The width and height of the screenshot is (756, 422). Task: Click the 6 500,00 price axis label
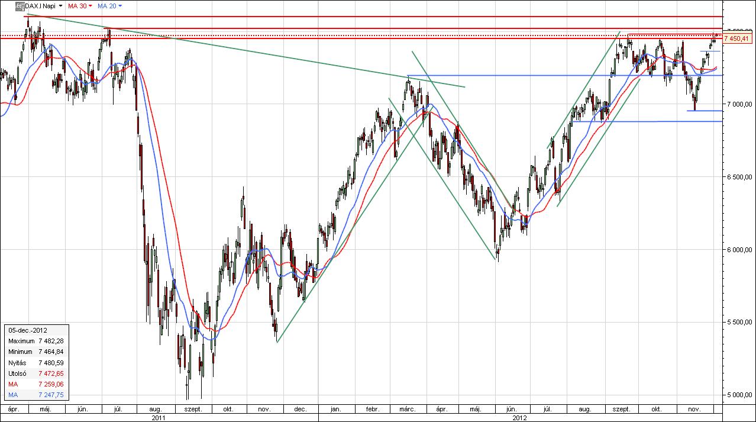point(740,177)
